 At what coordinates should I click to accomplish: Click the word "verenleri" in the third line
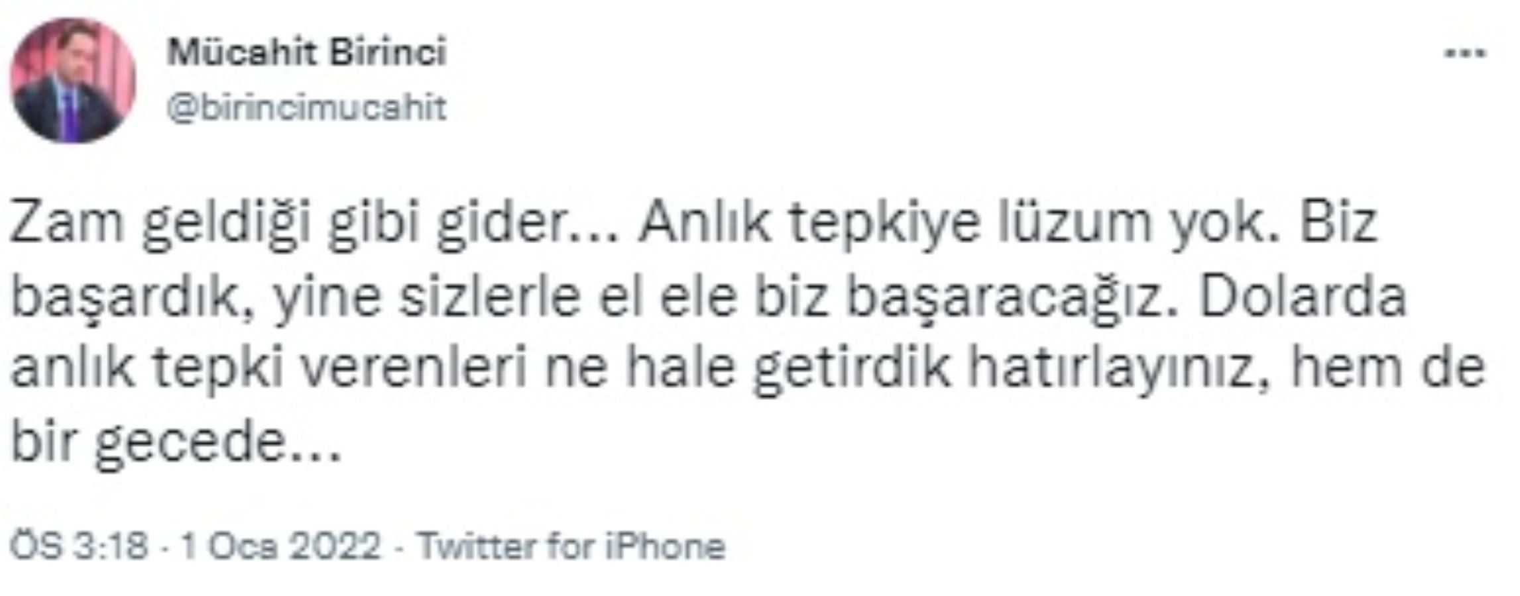[414, 370]
